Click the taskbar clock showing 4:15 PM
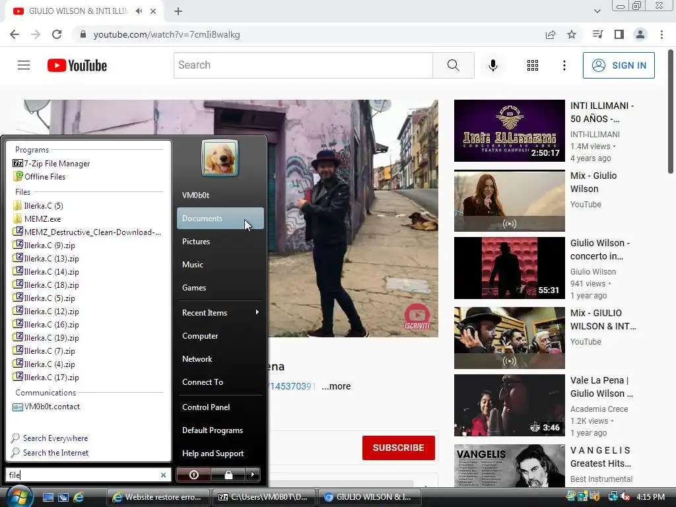Screen dimensions: 676x507 [x=650, y=496]
